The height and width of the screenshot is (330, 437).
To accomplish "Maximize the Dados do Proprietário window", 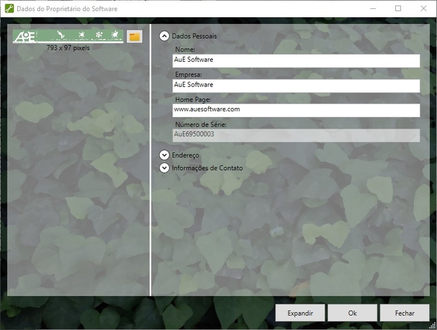I will (398, 9).
